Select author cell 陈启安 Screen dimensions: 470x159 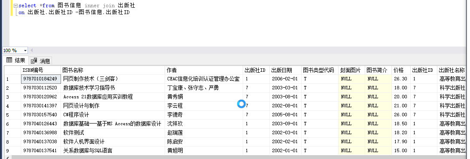tap(204, 142)
